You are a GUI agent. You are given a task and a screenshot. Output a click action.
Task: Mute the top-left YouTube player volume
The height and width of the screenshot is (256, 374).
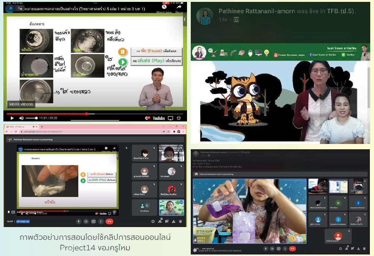[21, 118]
